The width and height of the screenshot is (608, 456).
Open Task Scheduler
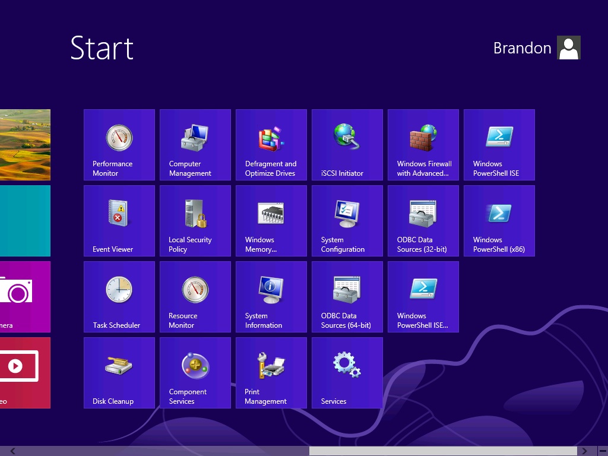click(119, 297)
